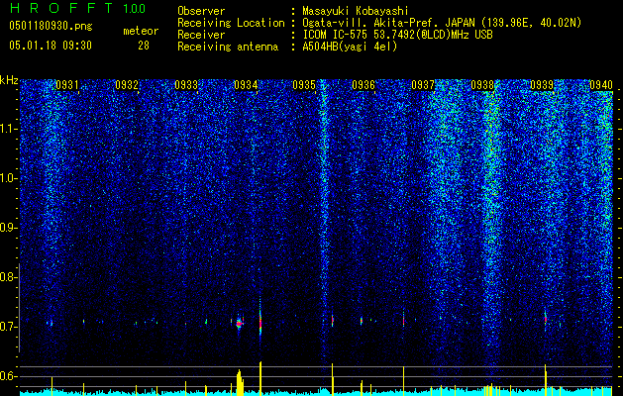Click the kHz axis unit label
Screen dimensions: 623x396
pyautogui.click(x=9, y=80)
